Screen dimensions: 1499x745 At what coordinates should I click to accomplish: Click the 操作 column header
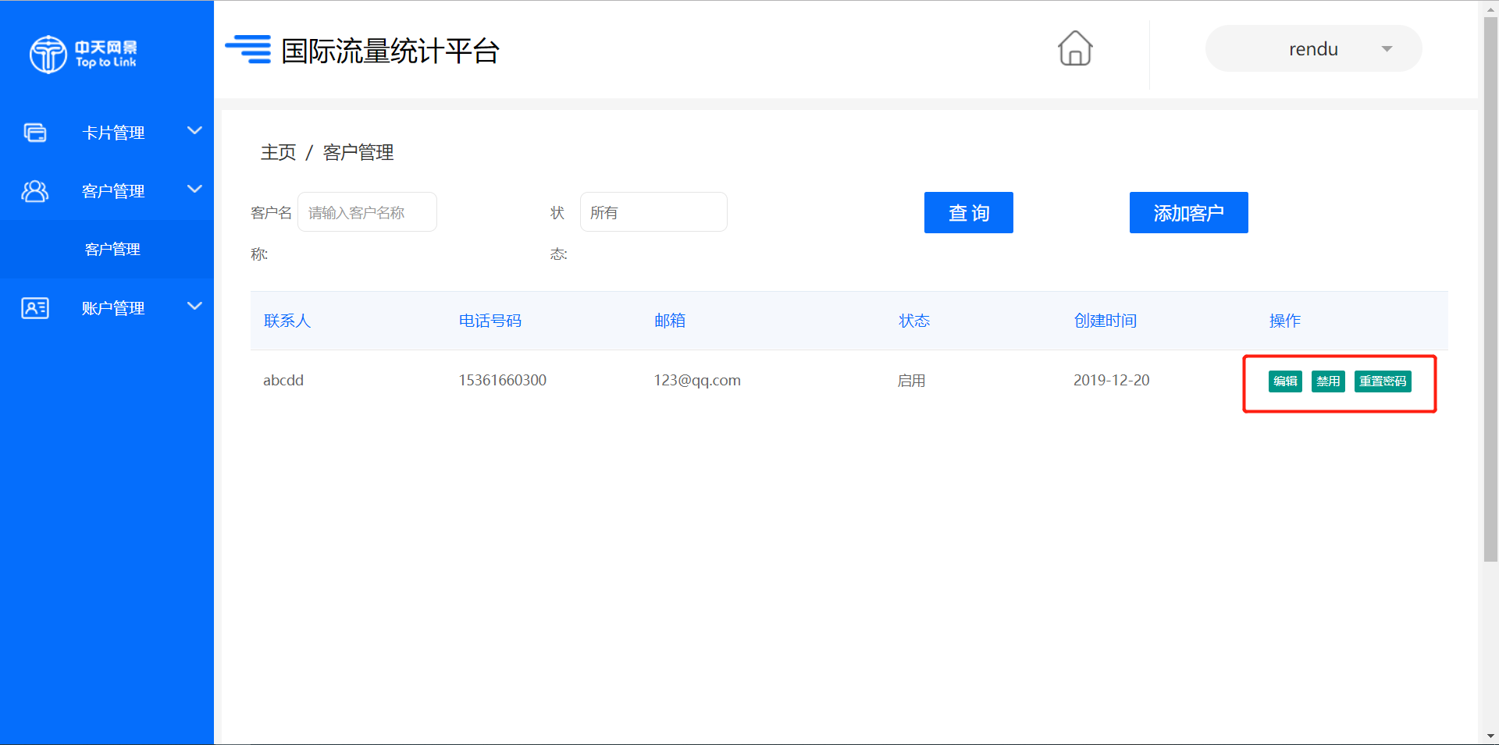tap(1285, 321)
